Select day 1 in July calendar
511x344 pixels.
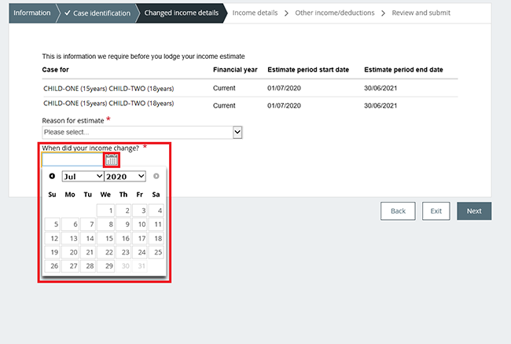[105, 210]
